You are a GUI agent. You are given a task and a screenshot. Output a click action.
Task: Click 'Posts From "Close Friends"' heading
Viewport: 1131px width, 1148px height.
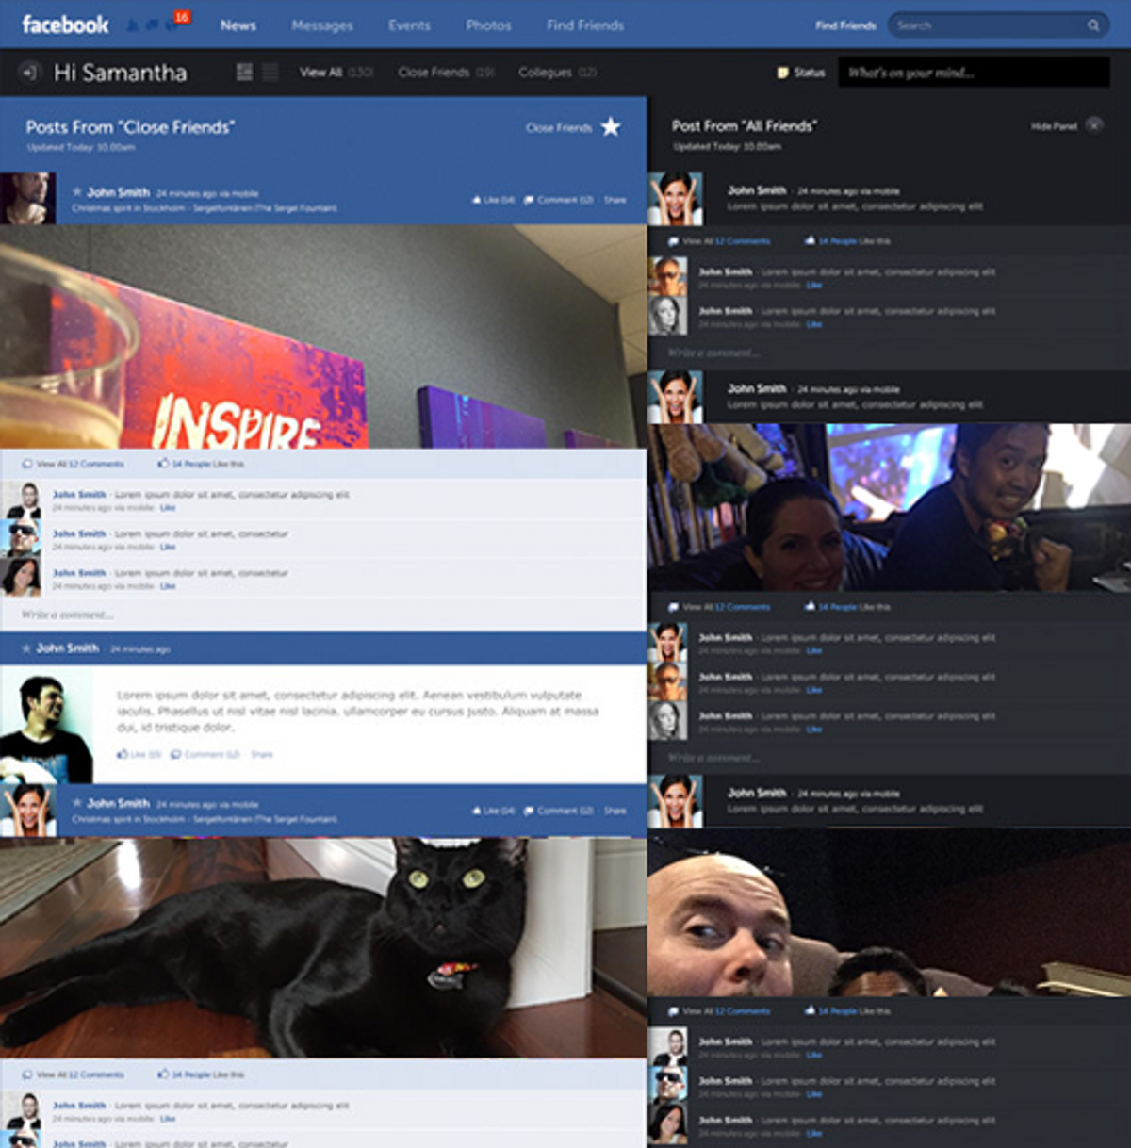tap(130, 127)
